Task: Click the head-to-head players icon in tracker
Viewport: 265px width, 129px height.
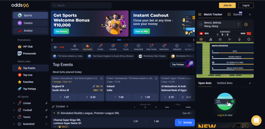Action: pyautogui.click(x=220, y=39)
